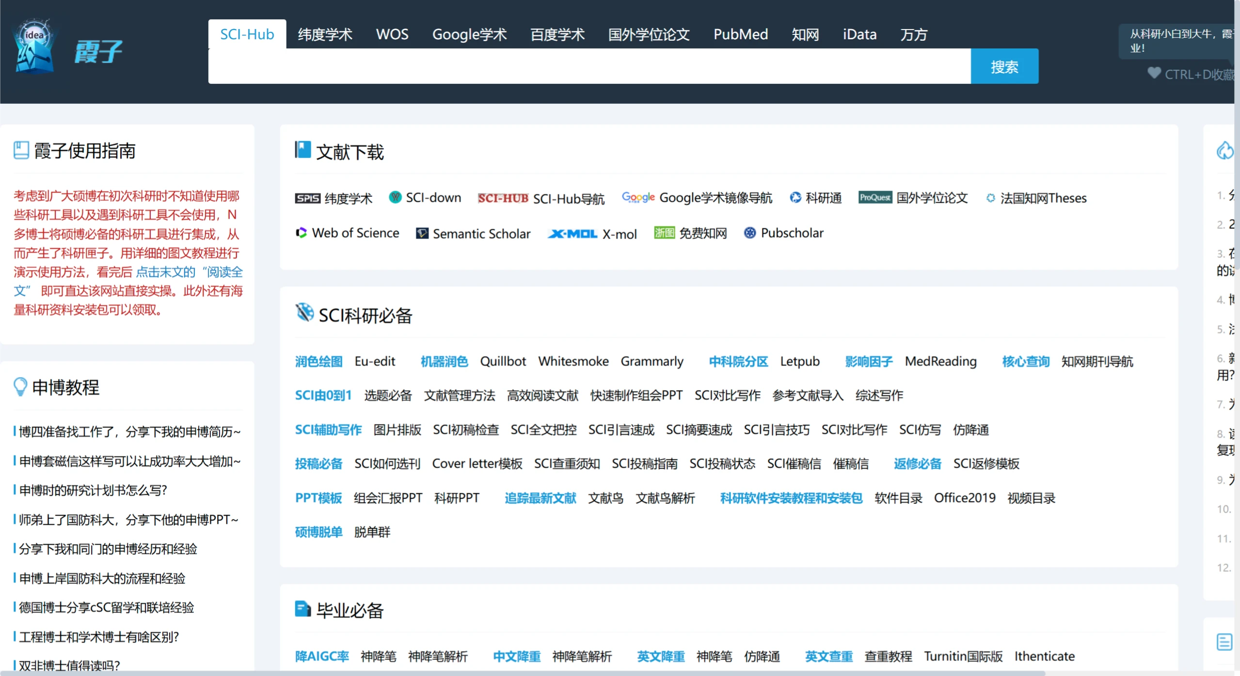Viewport: 1240px width, 676px height.
Task: Click the lightbulb icon beside 申博教程
Action: point(20,386)
